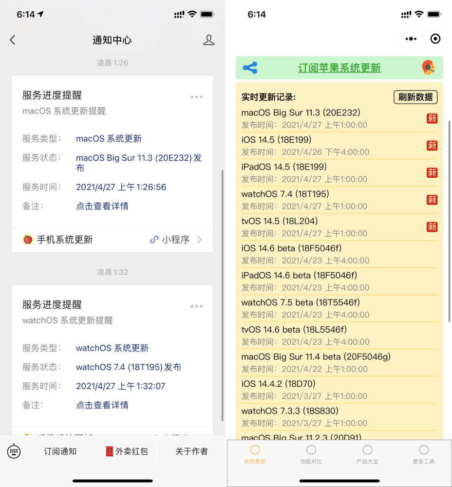
Task: Tap the 新 badge on macOS Big Sur 11.3
Action: click(432, 118)
